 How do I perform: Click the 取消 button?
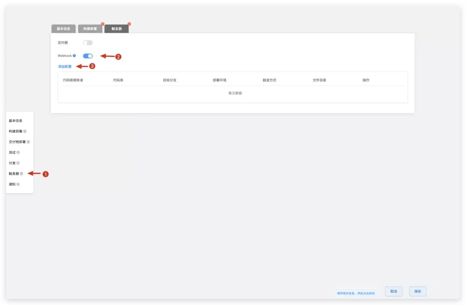(393, 291)
